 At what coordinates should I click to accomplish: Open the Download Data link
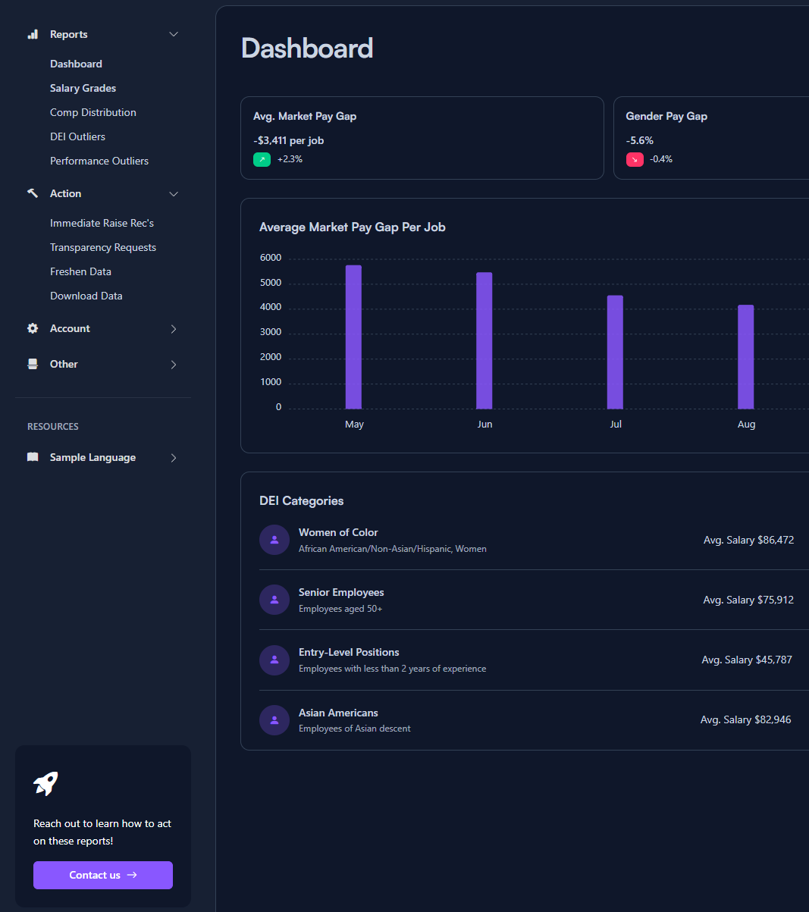86,296
